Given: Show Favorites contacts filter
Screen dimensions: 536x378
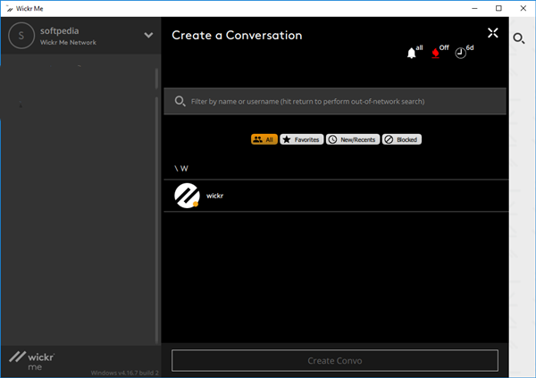Looking at the screenshot, I should 301,139.
